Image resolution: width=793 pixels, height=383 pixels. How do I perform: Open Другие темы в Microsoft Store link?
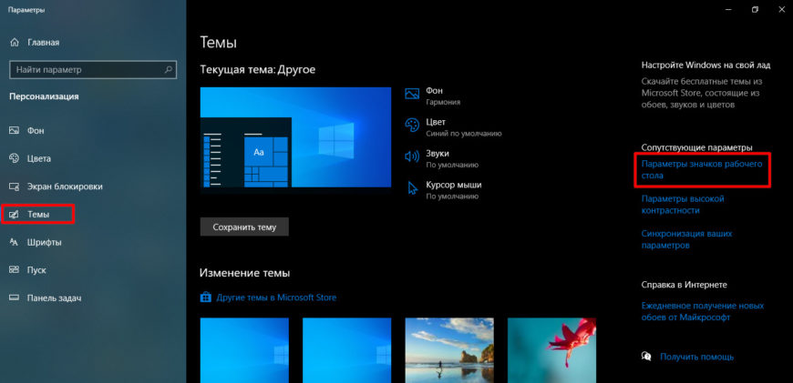276,297
